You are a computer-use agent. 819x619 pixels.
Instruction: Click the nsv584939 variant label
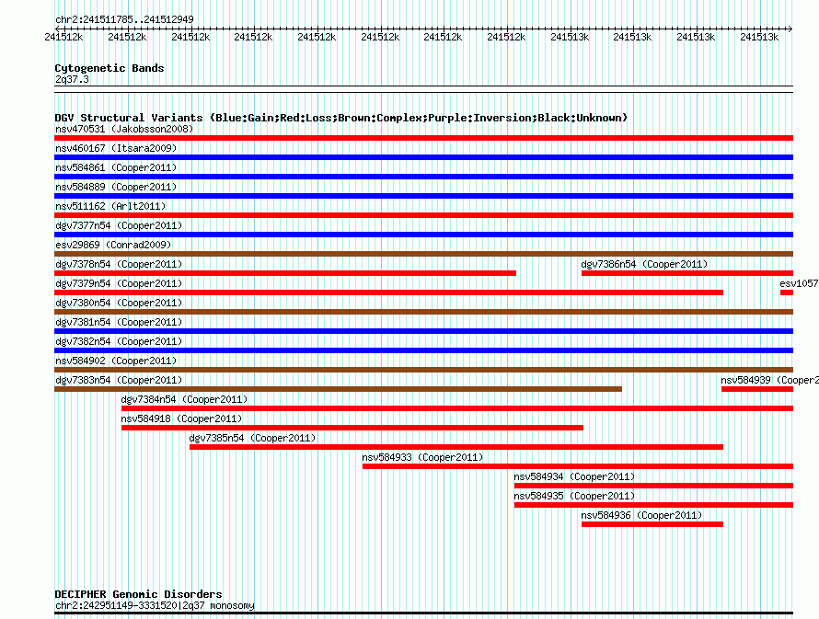pos(769,380)
